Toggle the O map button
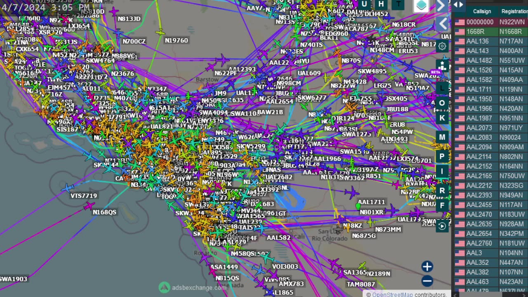528x297 pixels. click(x=442, y=103)
